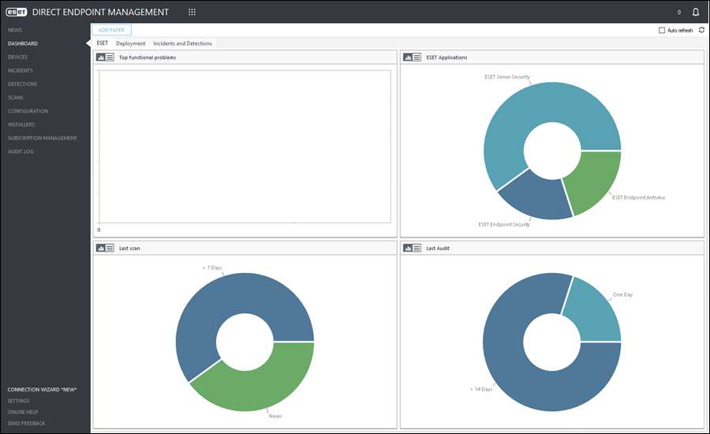
Task: Click the ESET Endpoint Security donut segment
Action: pos(536,196)
